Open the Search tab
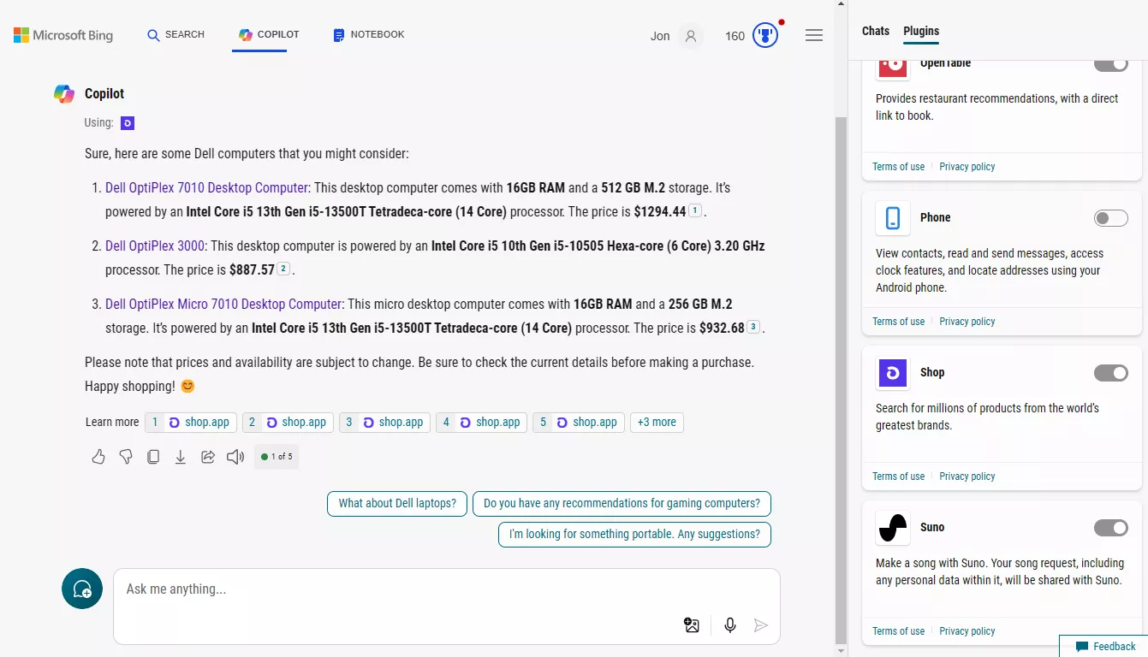 175,35
